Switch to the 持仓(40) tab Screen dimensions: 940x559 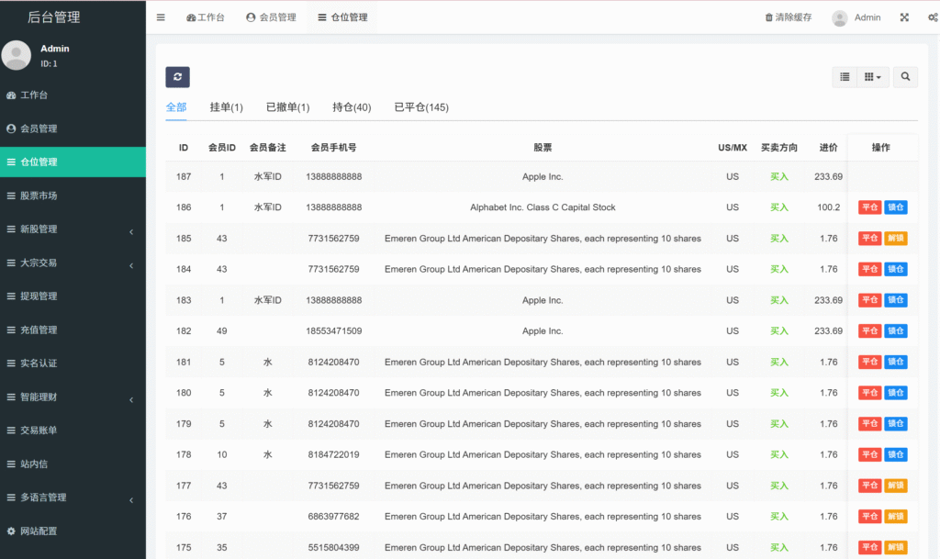click(352, 107)
